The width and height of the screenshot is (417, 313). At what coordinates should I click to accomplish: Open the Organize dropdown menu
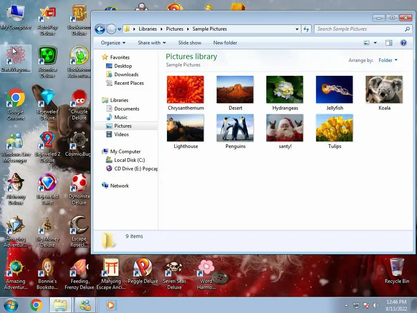click(113, 43)
